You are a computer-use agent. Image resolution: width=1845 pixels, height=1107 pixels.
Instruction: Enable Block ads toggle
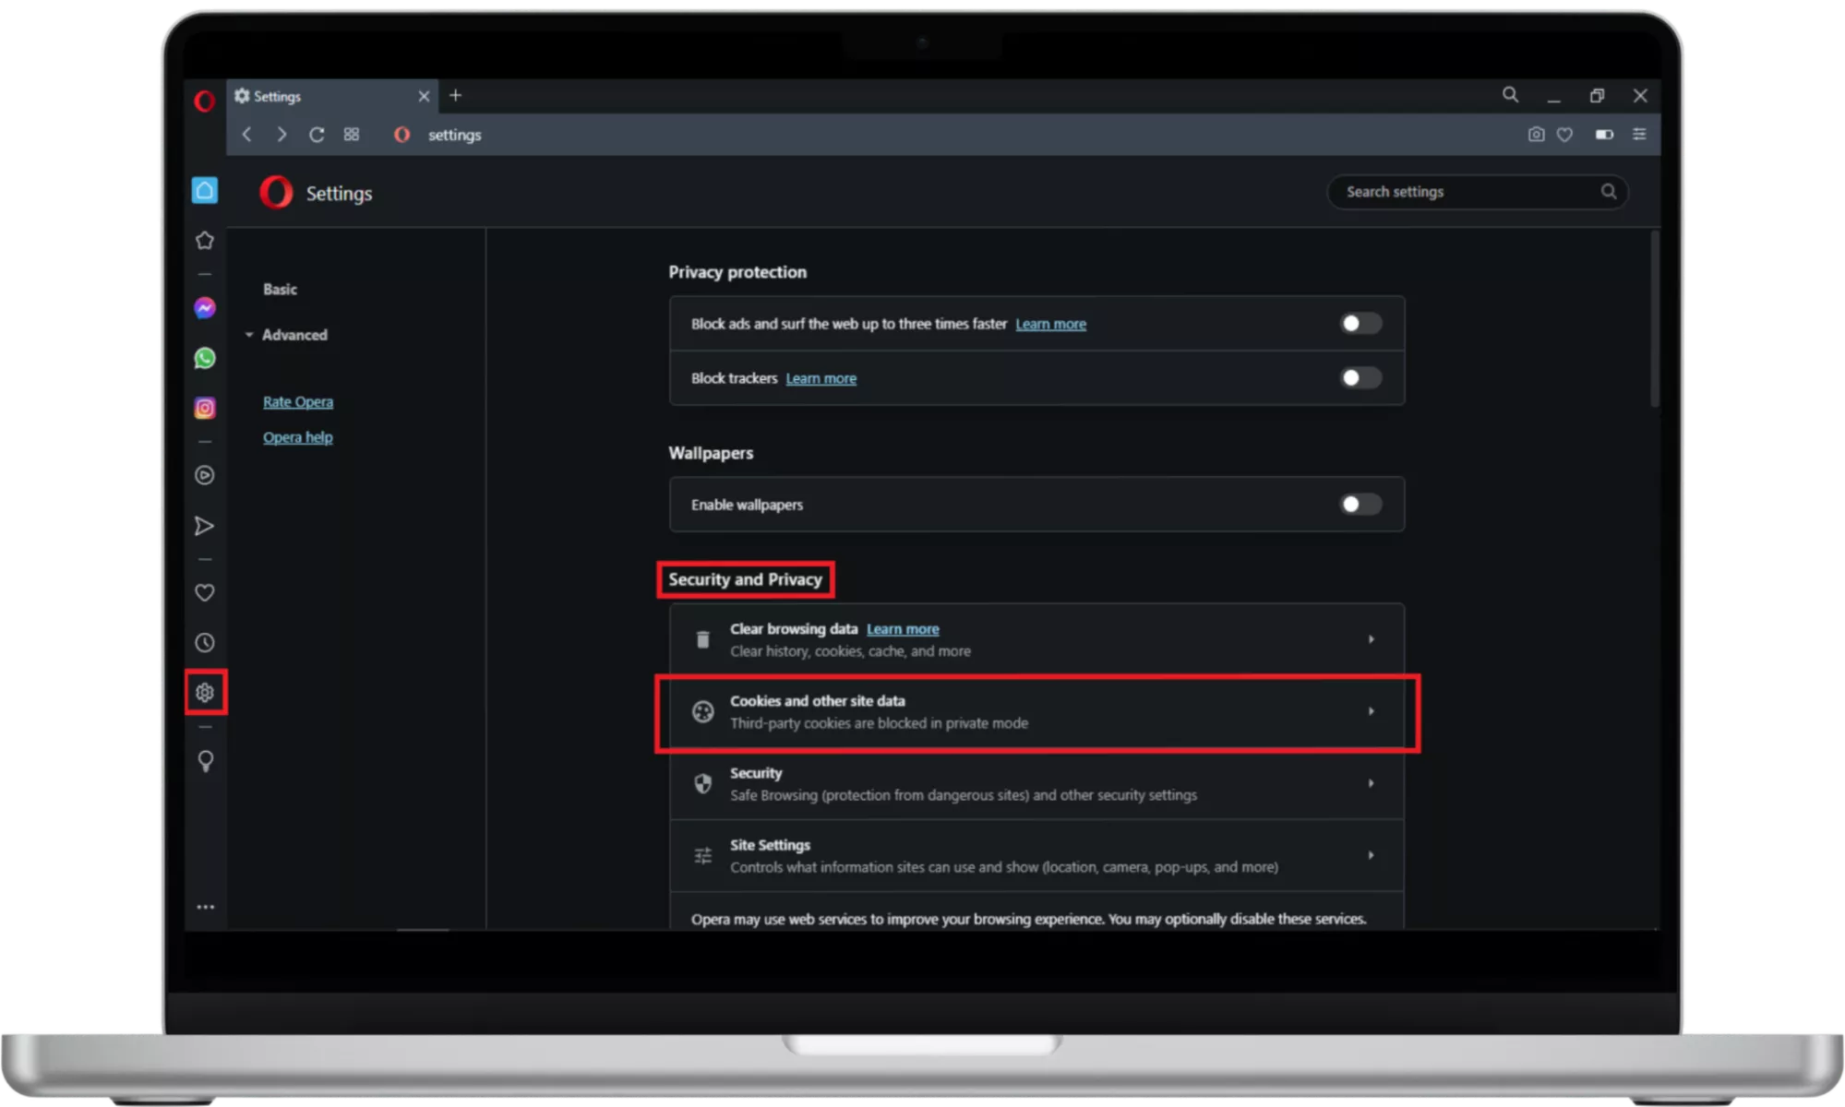1360,324
